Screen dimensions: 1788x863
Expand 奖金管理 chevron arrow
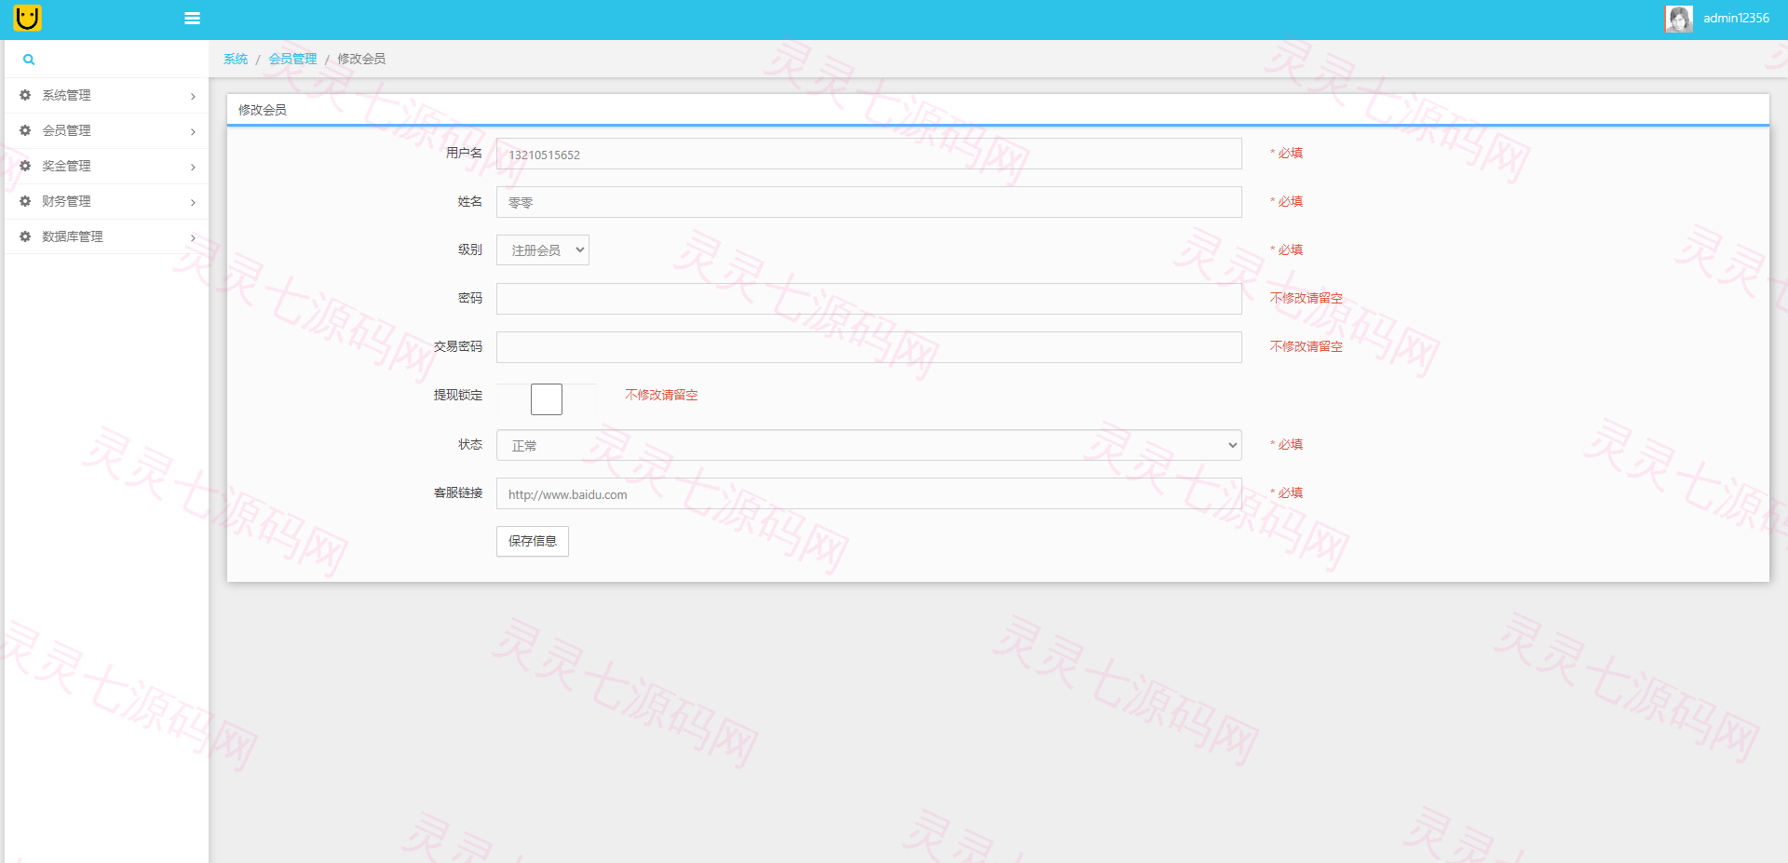click(193, 167)
